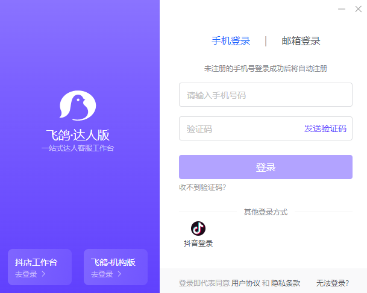Viewport: 367px width, 293px height.
Task: Click into the 验证码 input box
Action: [240, 128]
